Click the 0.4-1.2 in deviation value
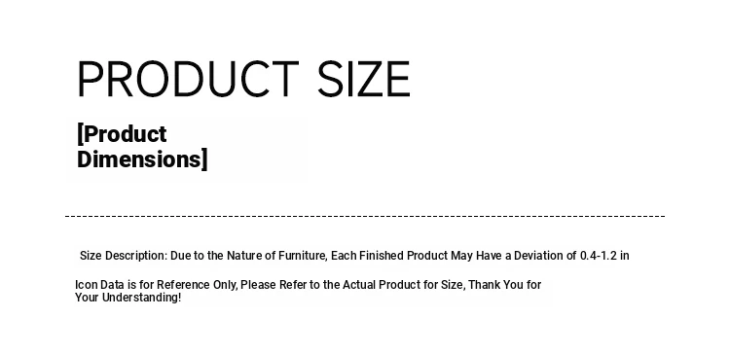The height and width of the screenshot is (353, 730). [x=604, y=256]
